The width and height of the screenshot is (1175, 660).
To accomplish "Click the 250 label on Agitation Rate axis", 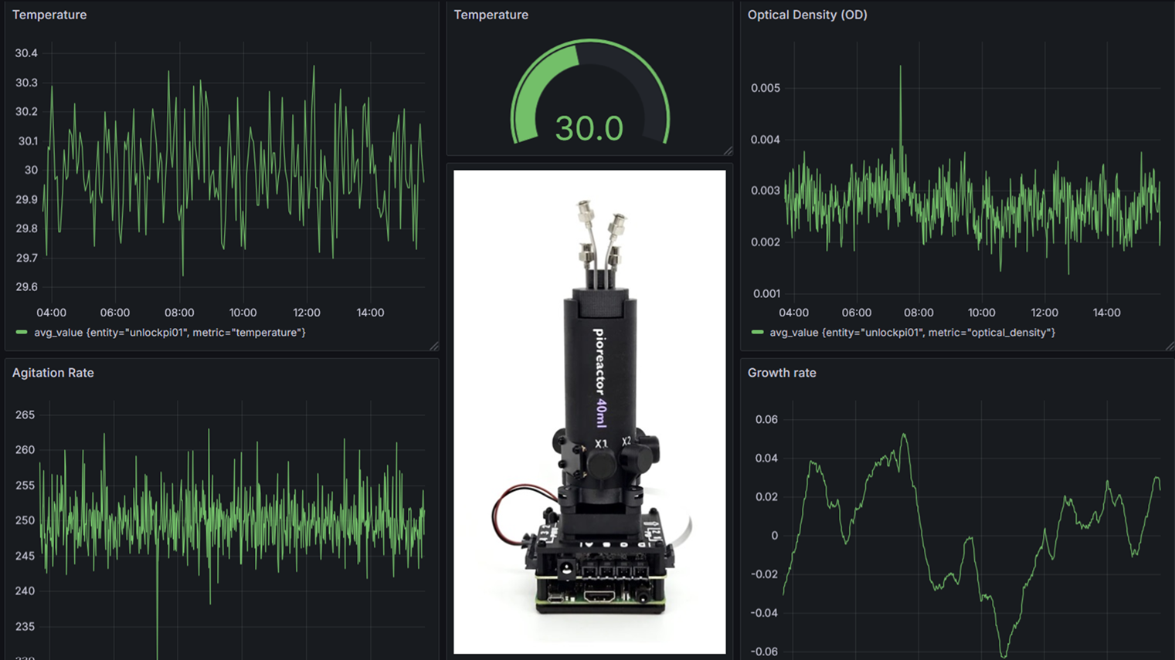I will [x=25, y=520].
